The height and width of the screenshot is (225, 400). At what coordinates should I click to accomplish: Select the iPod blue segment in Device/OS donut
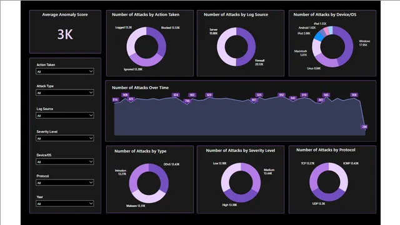pos(319,36)
